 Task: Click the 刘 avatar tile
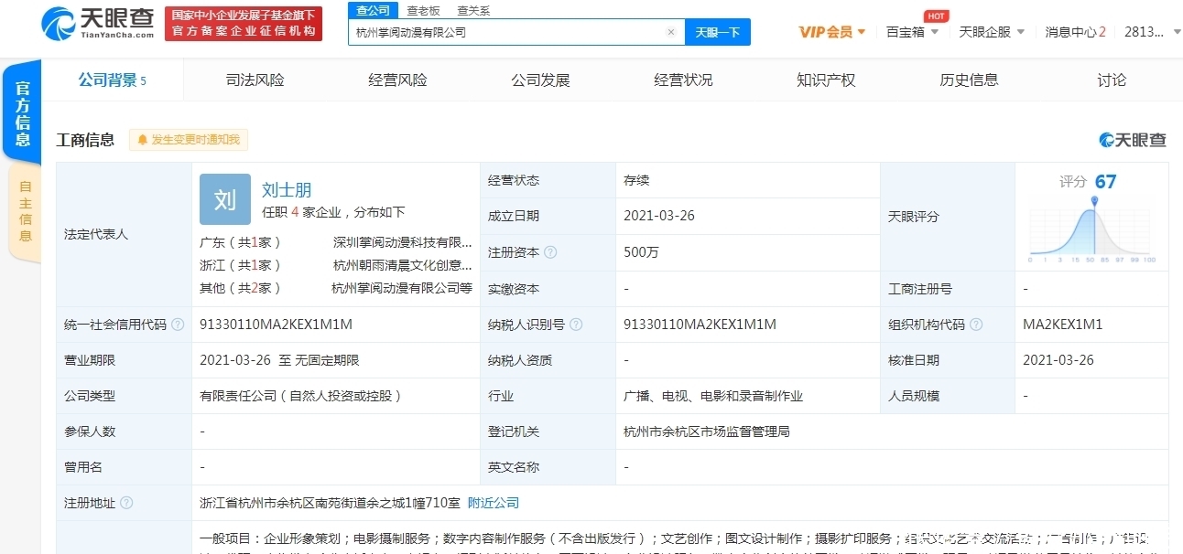[225, 199]
